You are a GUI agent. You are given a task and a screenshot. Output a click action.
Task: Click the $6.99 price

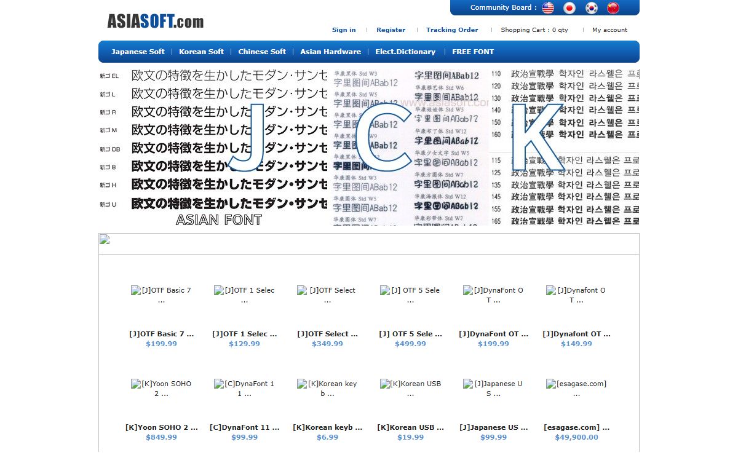tap(327, 437)
